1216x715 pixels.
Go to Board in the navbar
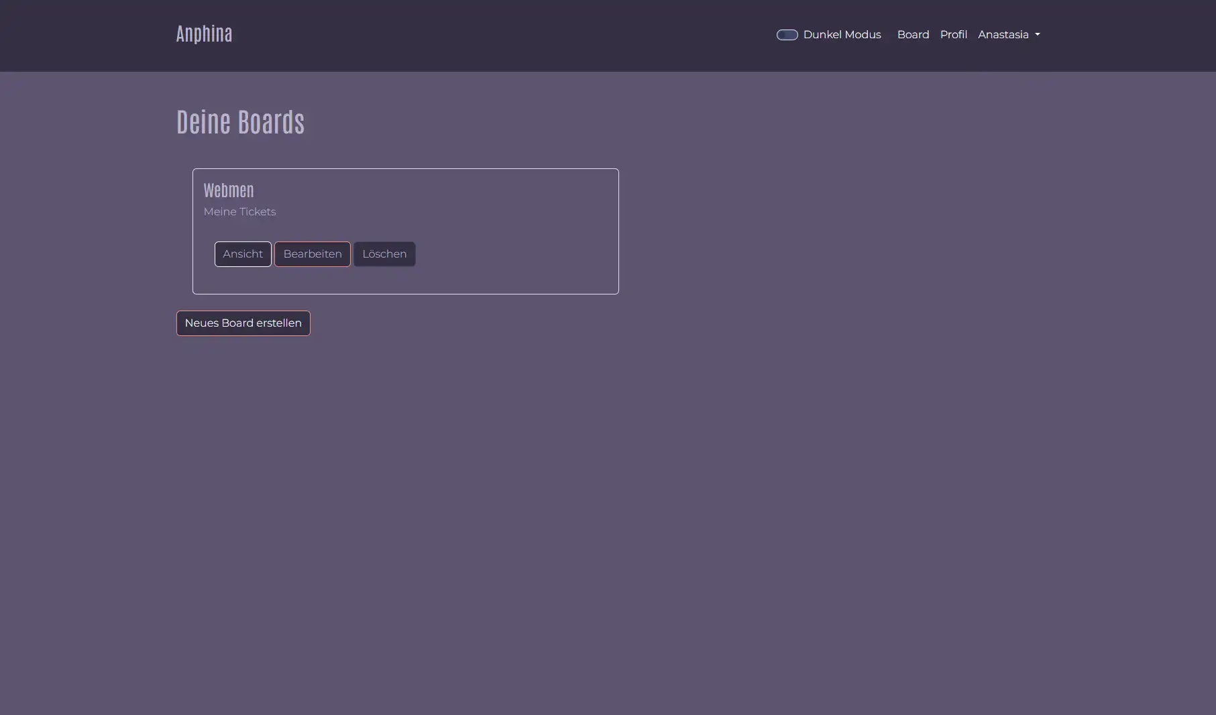tap(913, 35)
